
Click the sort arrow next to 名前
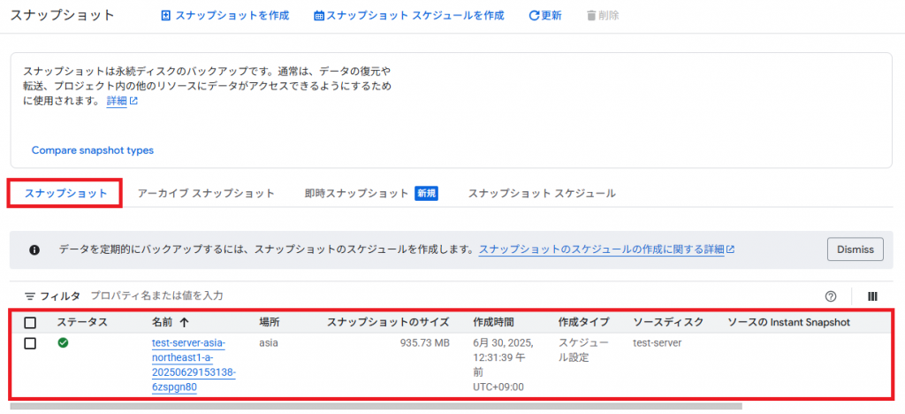pyautogui.click(x=184, y=322)
